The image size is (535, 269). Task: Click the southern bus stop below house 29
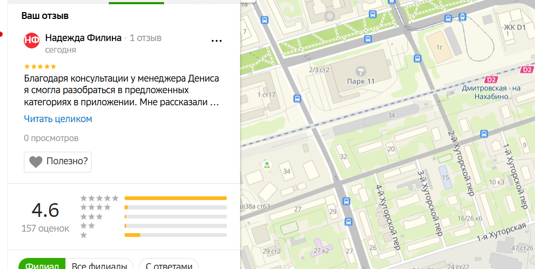pyautogui.click(x=348, y=222)
